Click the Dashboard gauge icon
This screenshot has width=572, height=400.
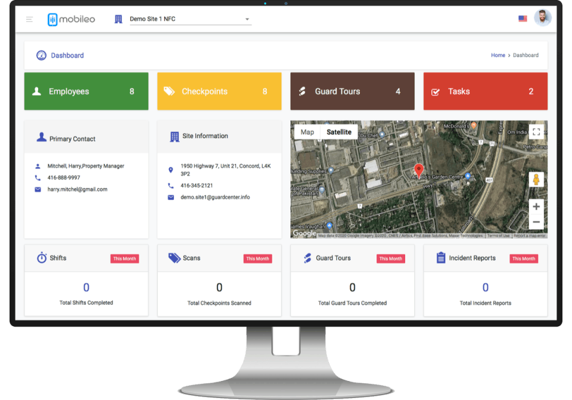point(41,55)
